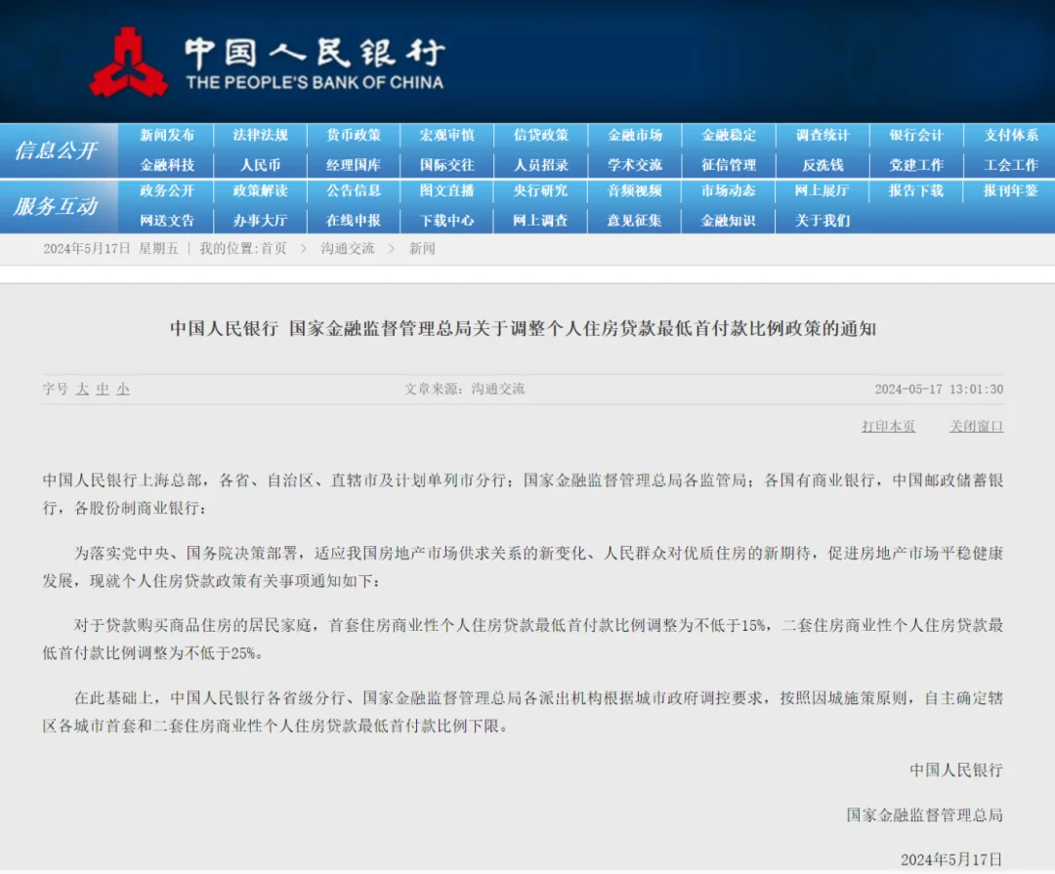Click the timestamp 2024-05-17 13:01:30

coord(940,390)
